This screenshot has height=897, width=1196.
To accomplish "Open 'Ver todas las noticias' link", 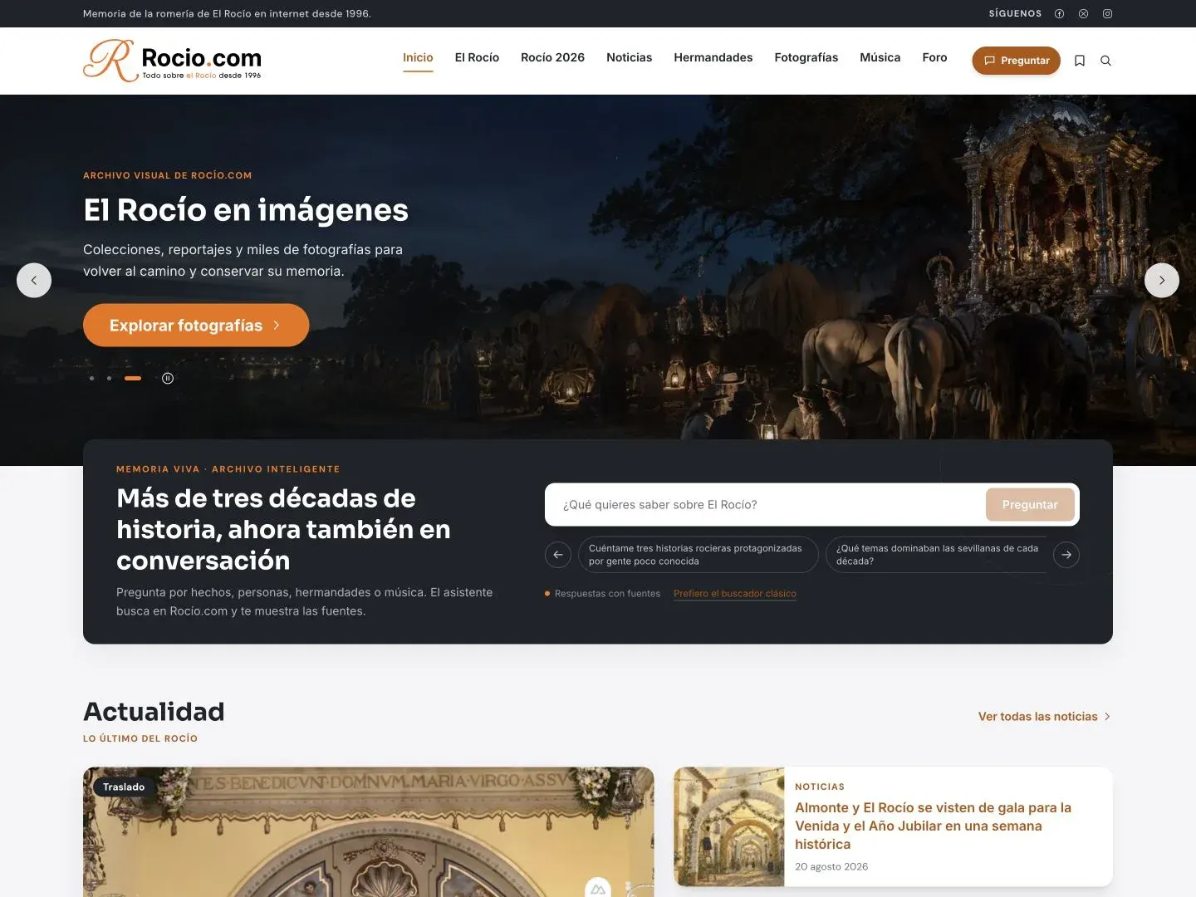I will coord(1045,716).
